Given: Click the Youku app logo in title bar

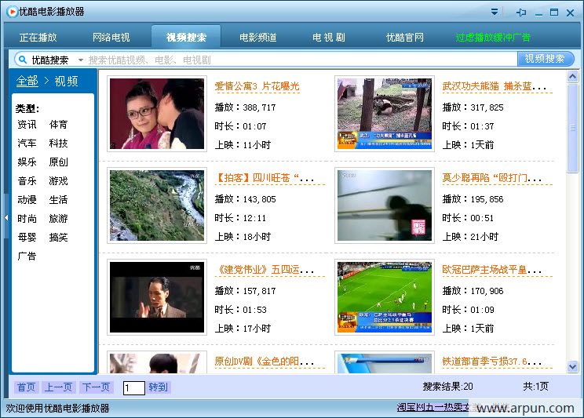Looking at the screenshot, I should click(x=12, y=12).
